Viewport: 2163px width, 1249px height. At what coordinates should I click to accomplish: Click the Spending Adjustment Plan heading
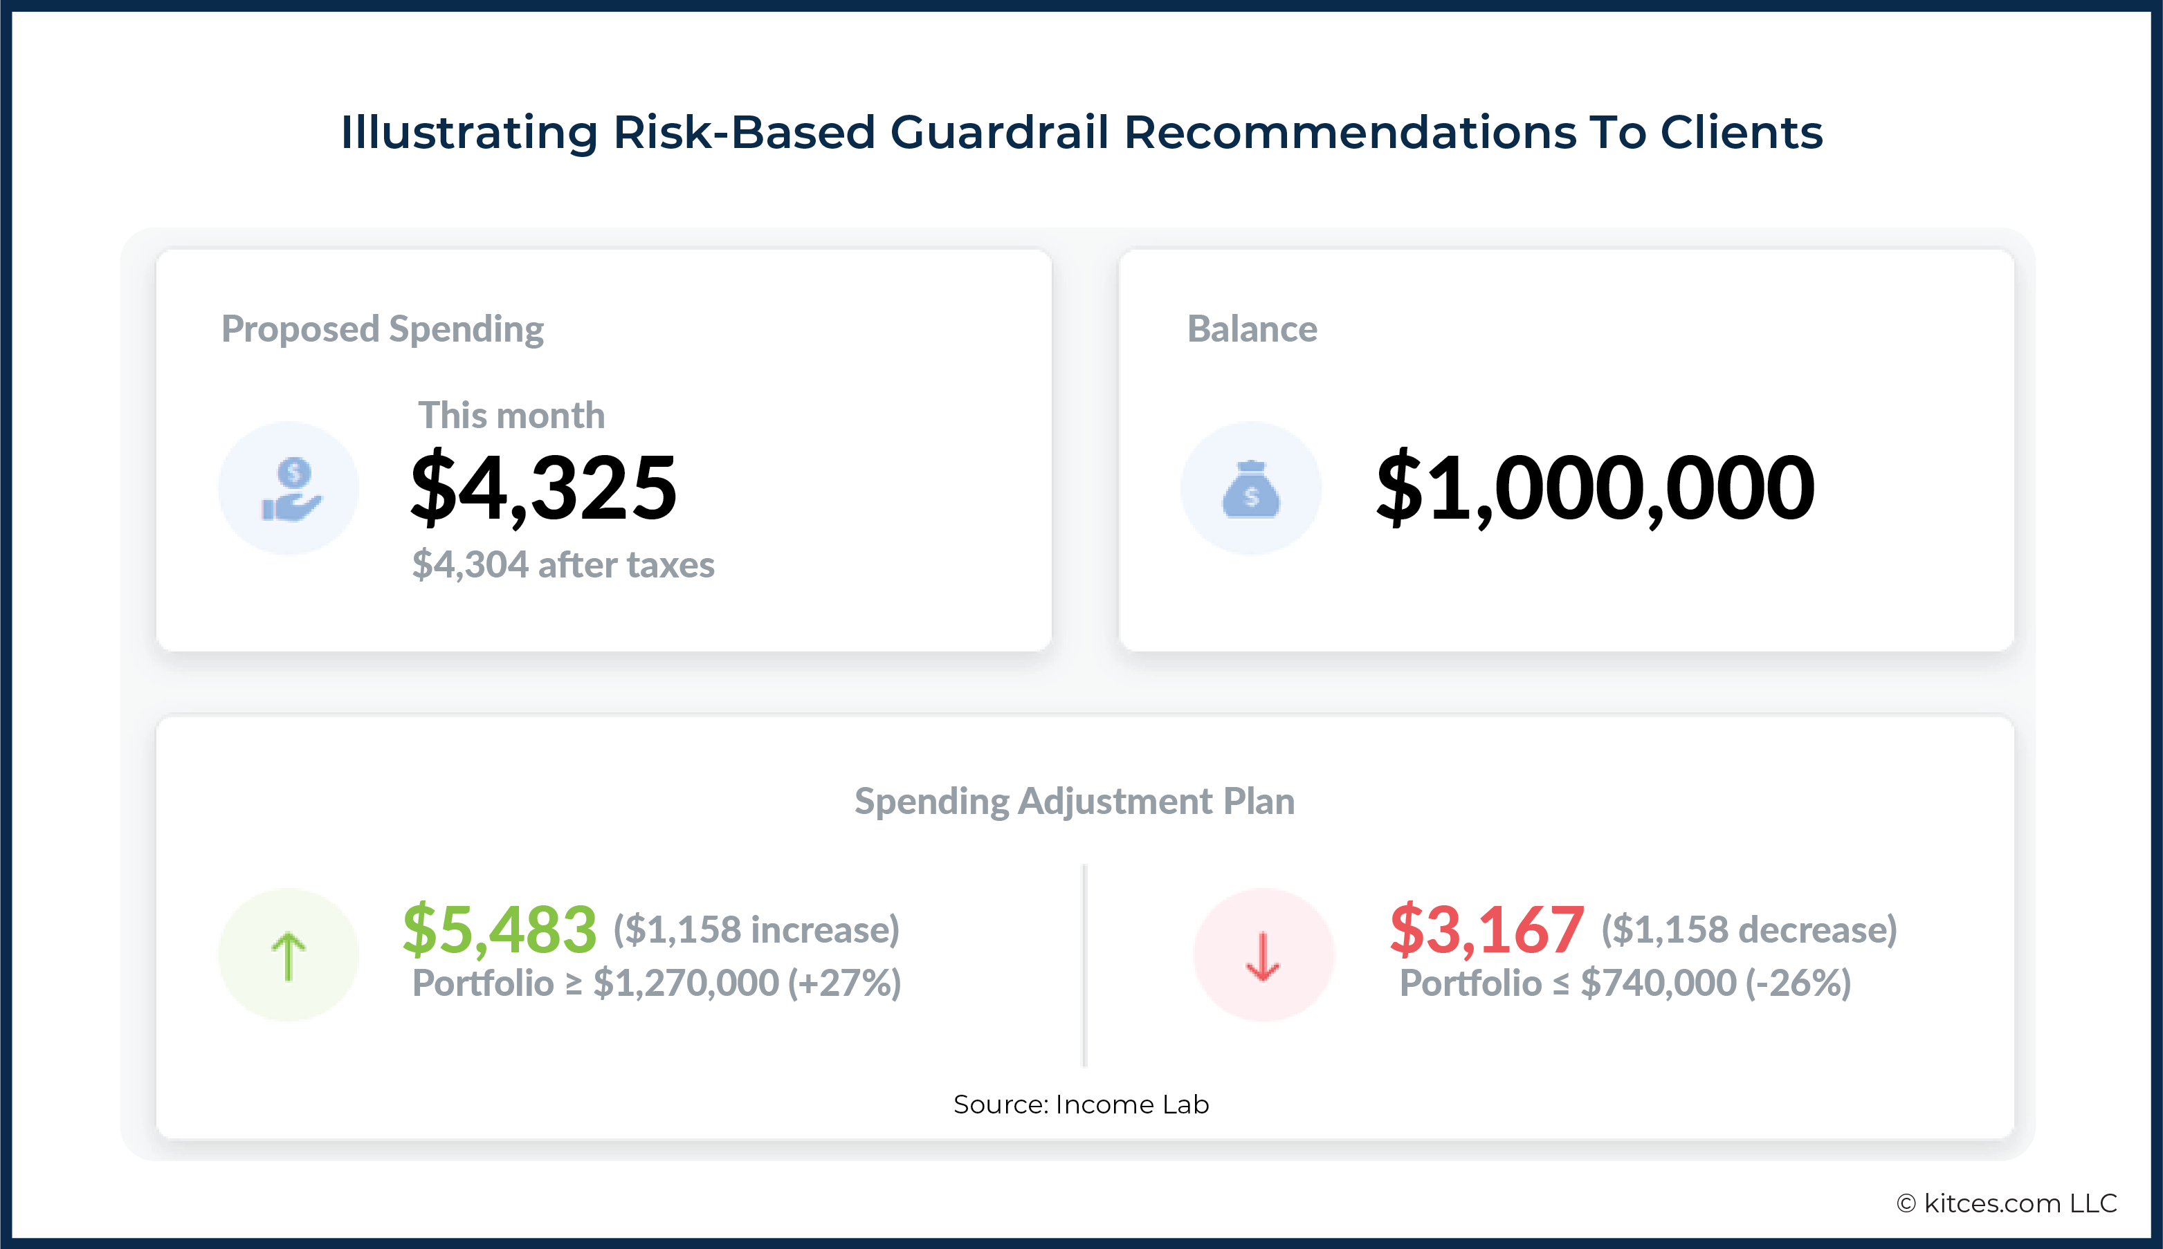[x=1074, y=802]
